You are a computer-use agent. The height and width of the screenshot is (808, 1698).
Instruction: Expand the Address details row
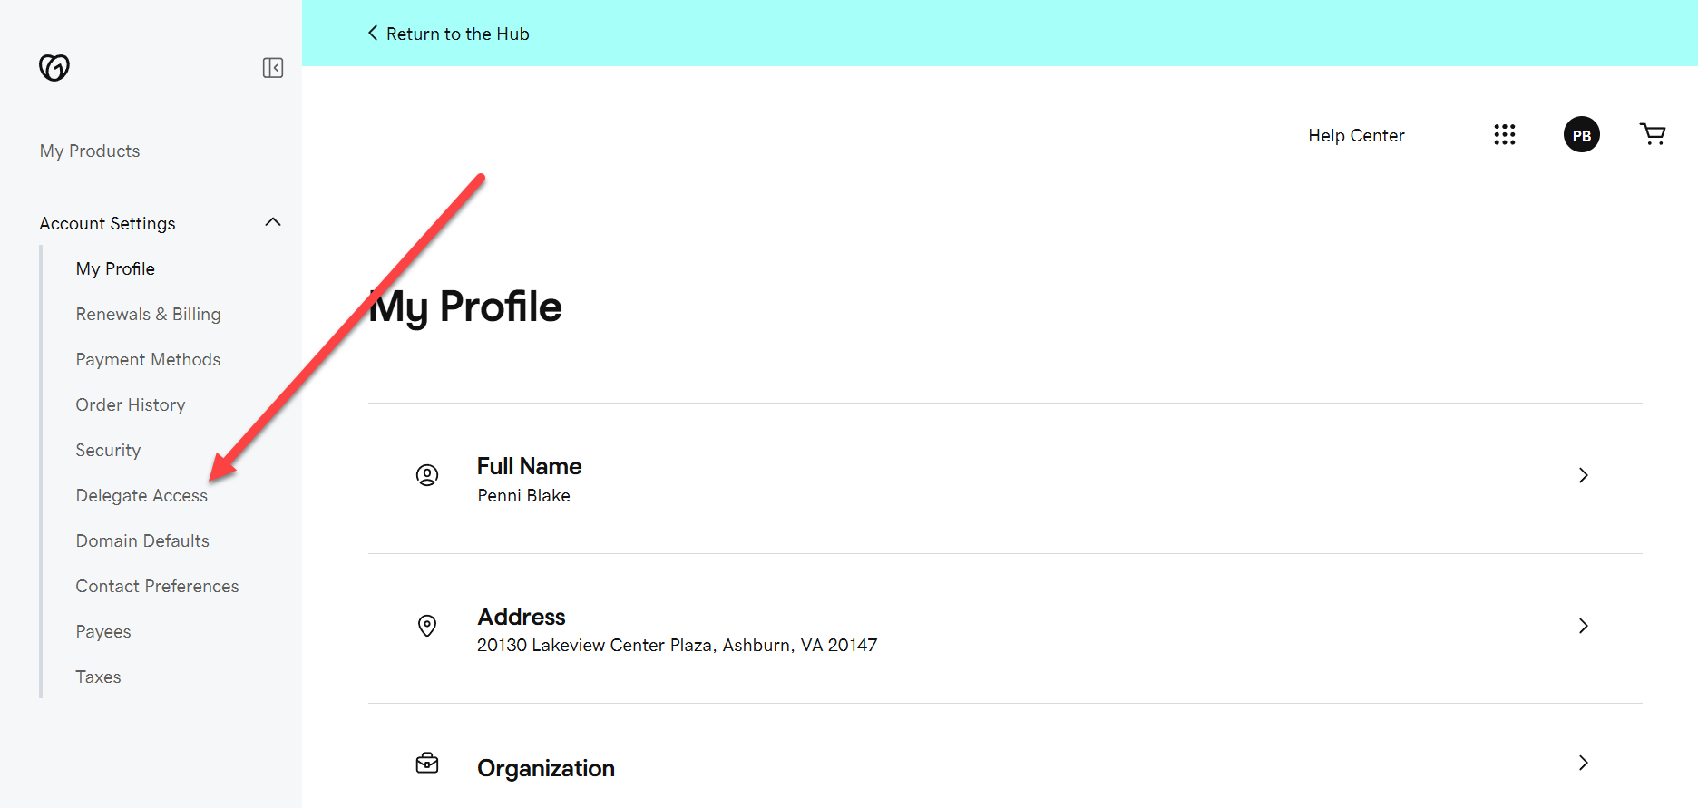point(1584,626)
